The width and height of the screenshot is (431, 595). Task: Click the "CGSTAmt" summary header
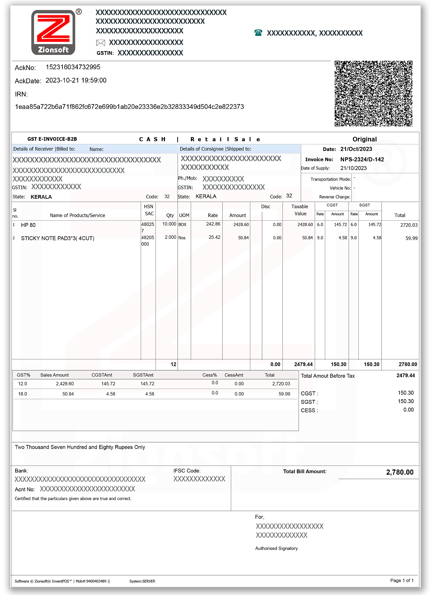(102, 375)
